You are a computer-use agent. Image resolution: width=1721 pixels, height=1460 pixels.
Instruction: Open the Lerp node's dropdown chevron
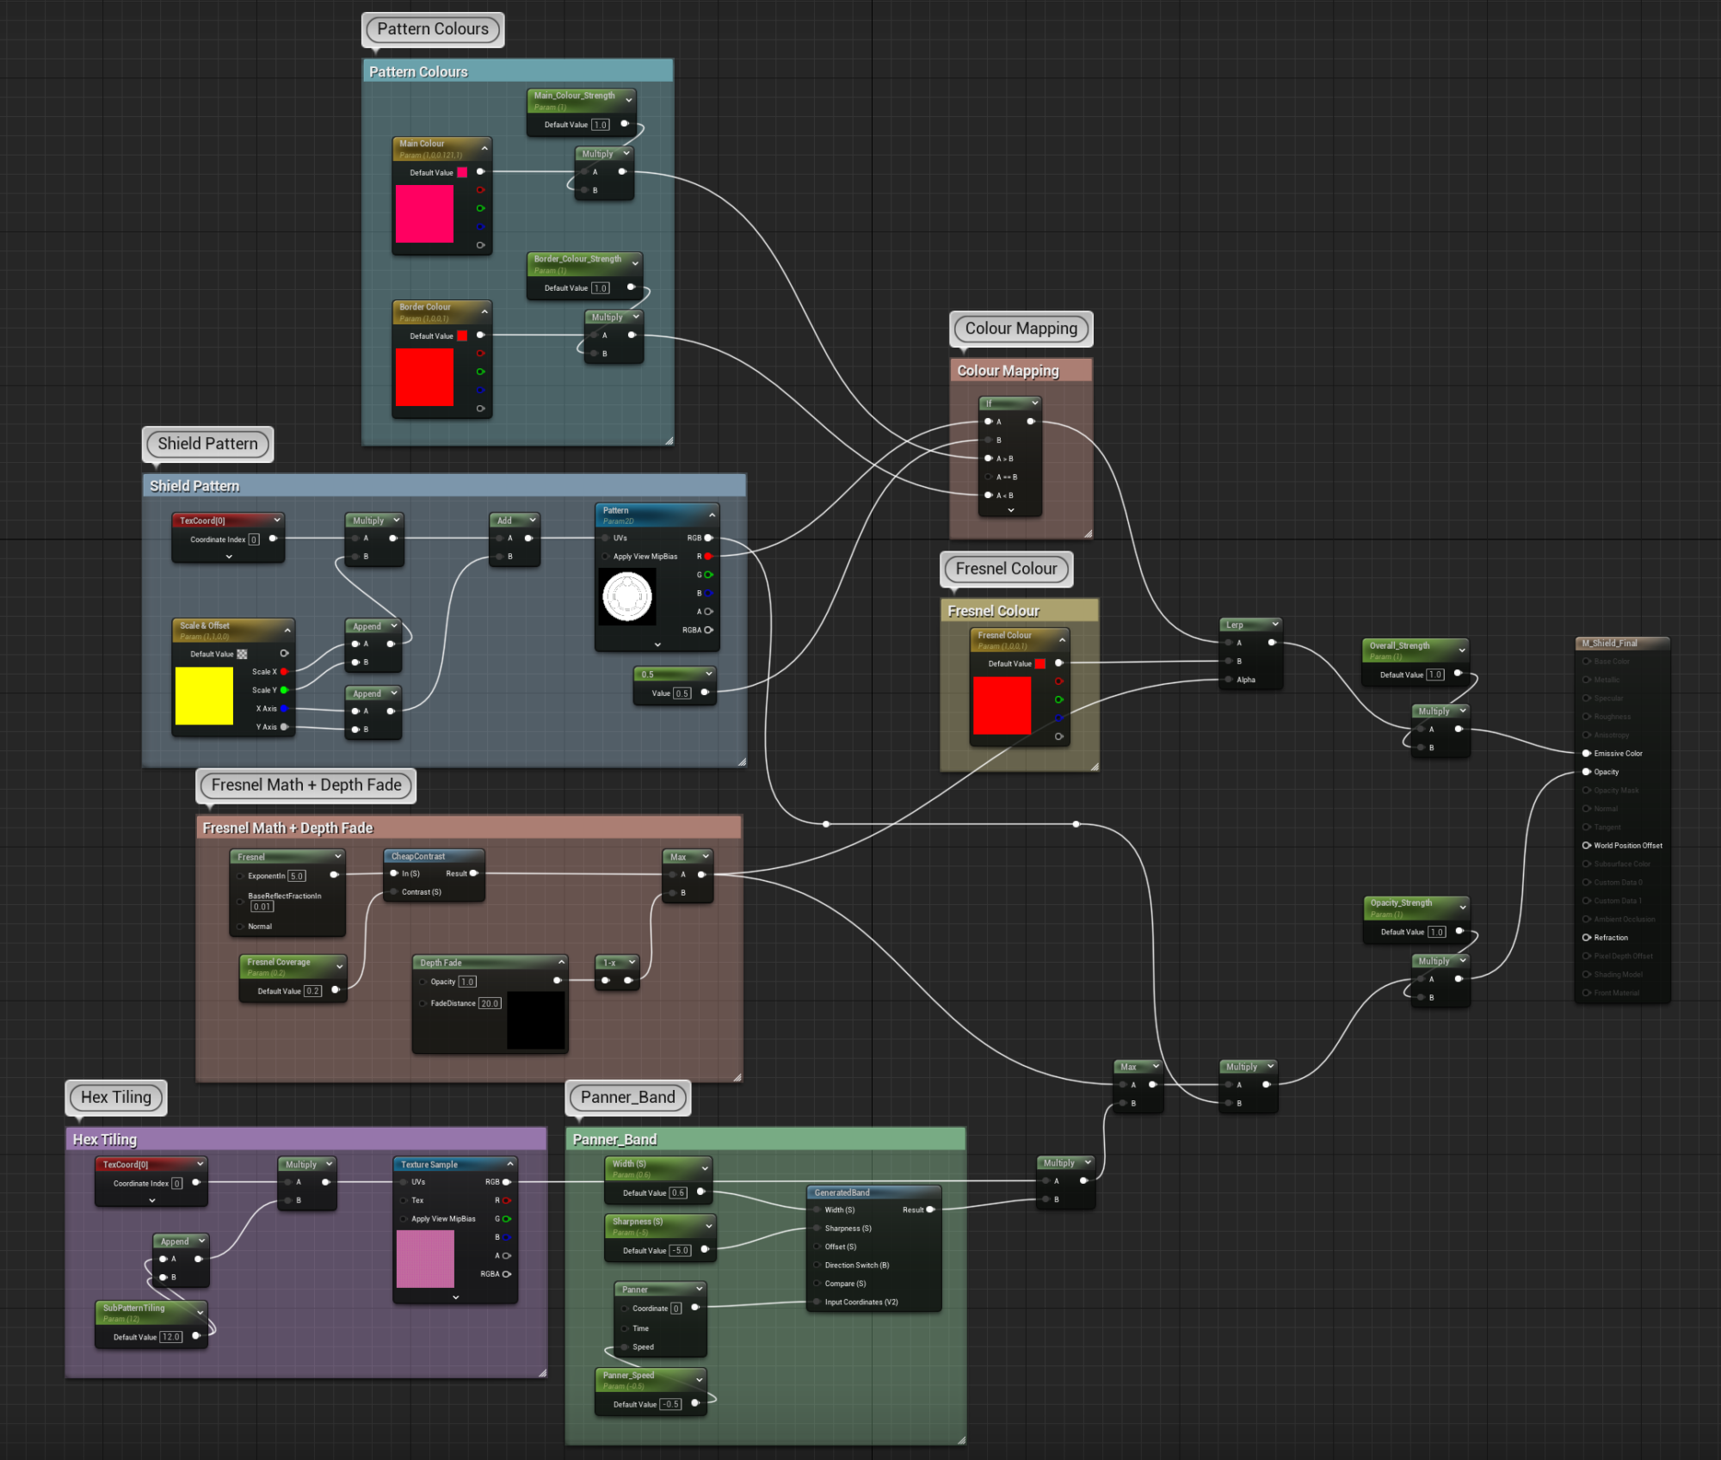(x=1274, y=625)
